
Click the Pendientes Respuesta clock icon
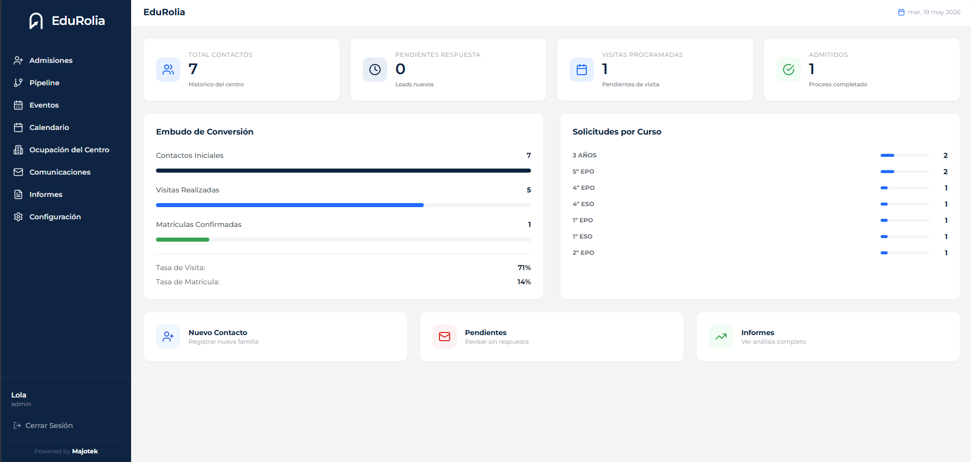click(375, 70)
